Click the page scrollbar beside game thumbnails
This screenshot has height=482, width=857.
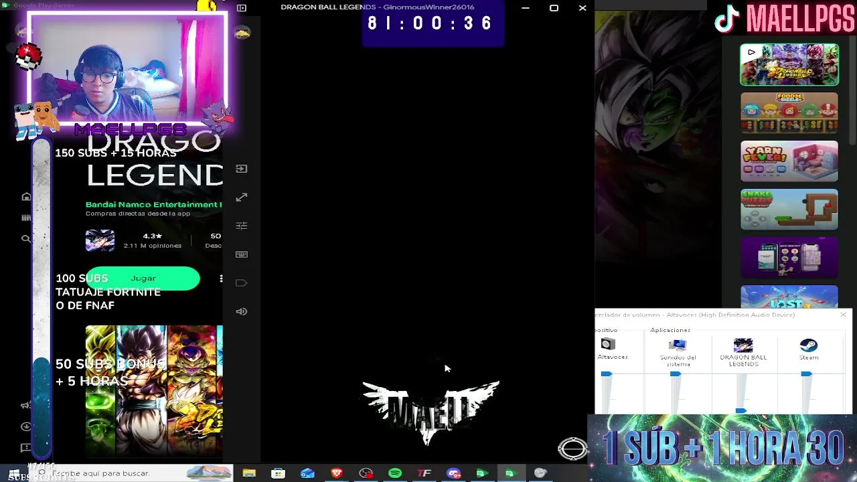pyautogui.click(x=852, y=90)
